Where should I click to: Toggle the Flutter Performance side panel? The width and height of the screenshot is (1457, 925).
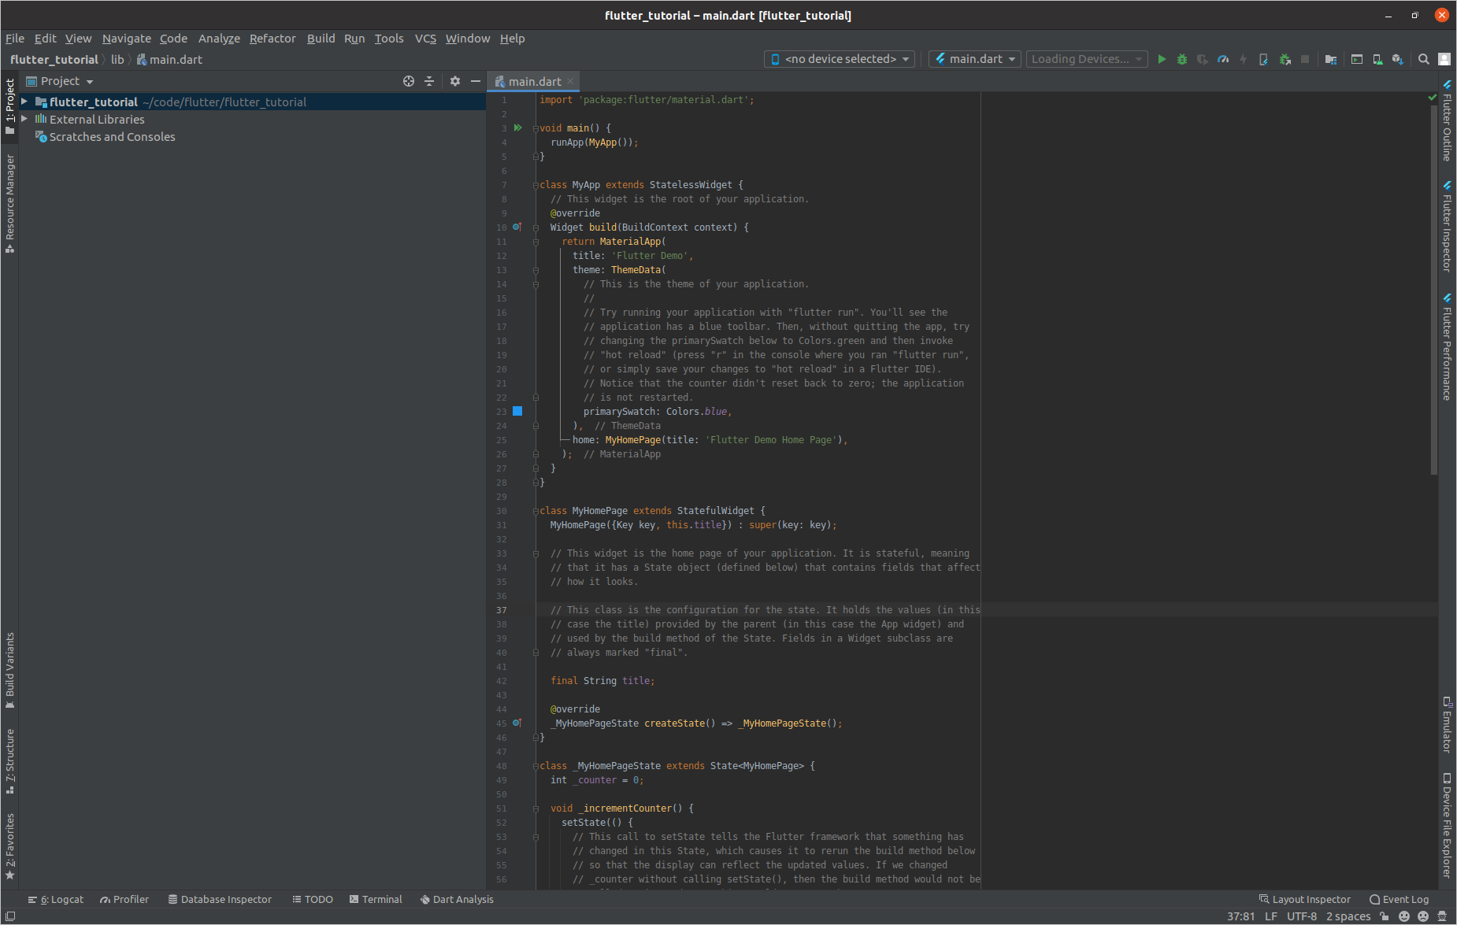click(1447, 347)
